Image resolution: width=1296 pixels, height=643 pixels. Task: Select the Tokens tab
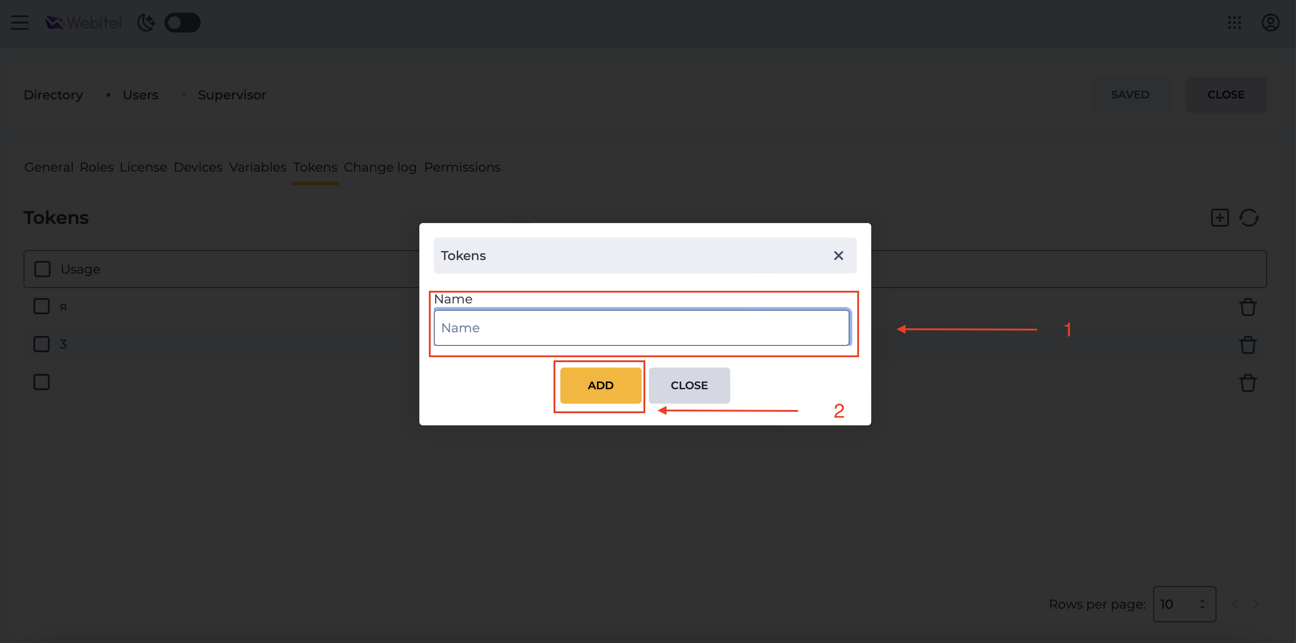click(x=315, y=167)
